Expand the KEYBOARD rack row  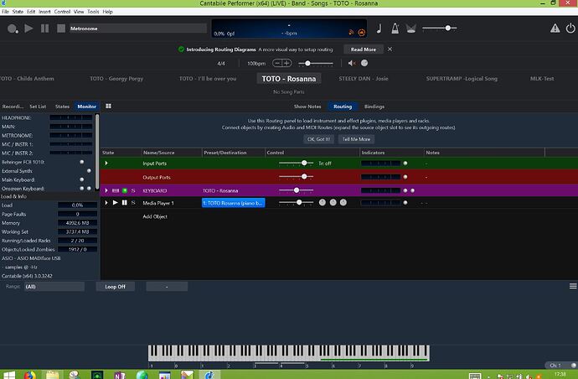(106, 190)
